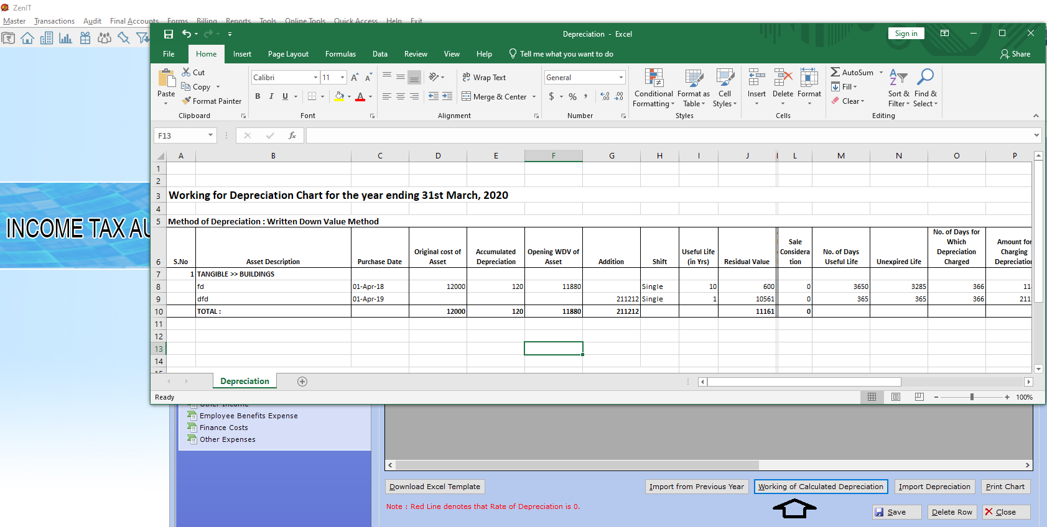Toggle Wrap Text for selected cell
The height and width of the screenshot is (527, 1047).
[x=483, y=78]
